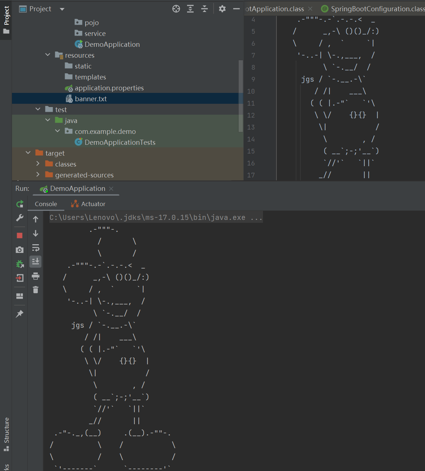The width and height of the screenshot is (425, 471).
Task: Click the Project tree vertical scrollbar
Action: (x=240, y=96)
